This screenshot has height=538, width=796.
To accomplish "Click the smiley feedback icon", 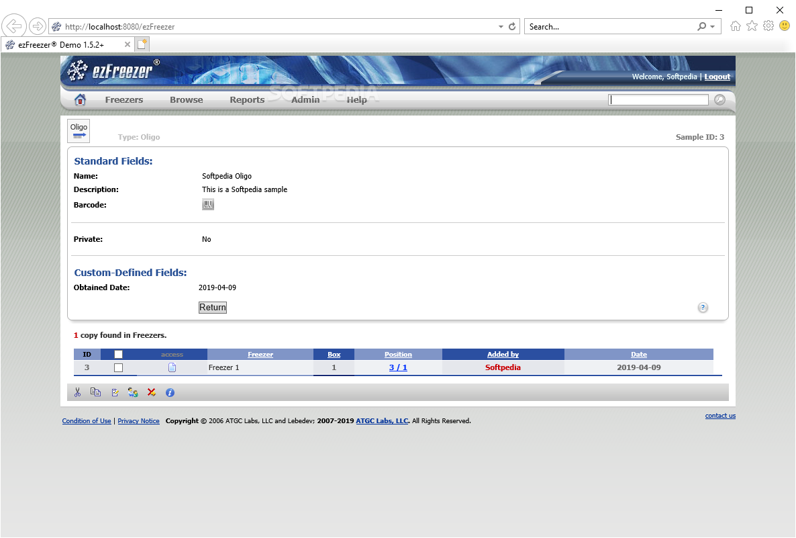I will [x=785, y=26].
